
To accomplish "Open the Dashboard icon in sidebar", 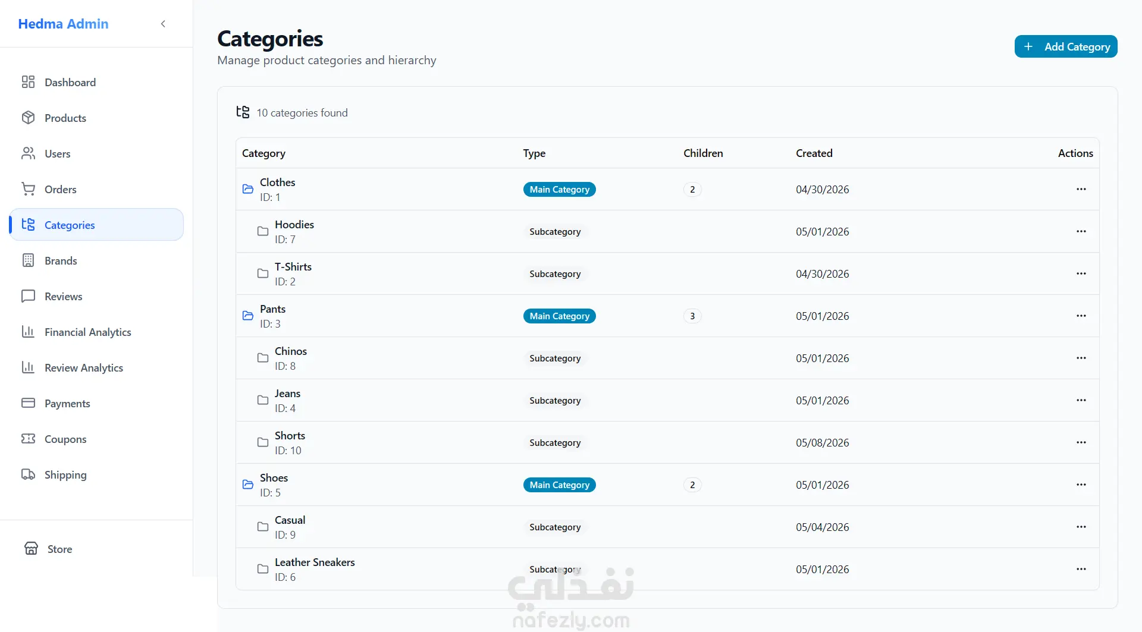I will [x=28, y=82].
